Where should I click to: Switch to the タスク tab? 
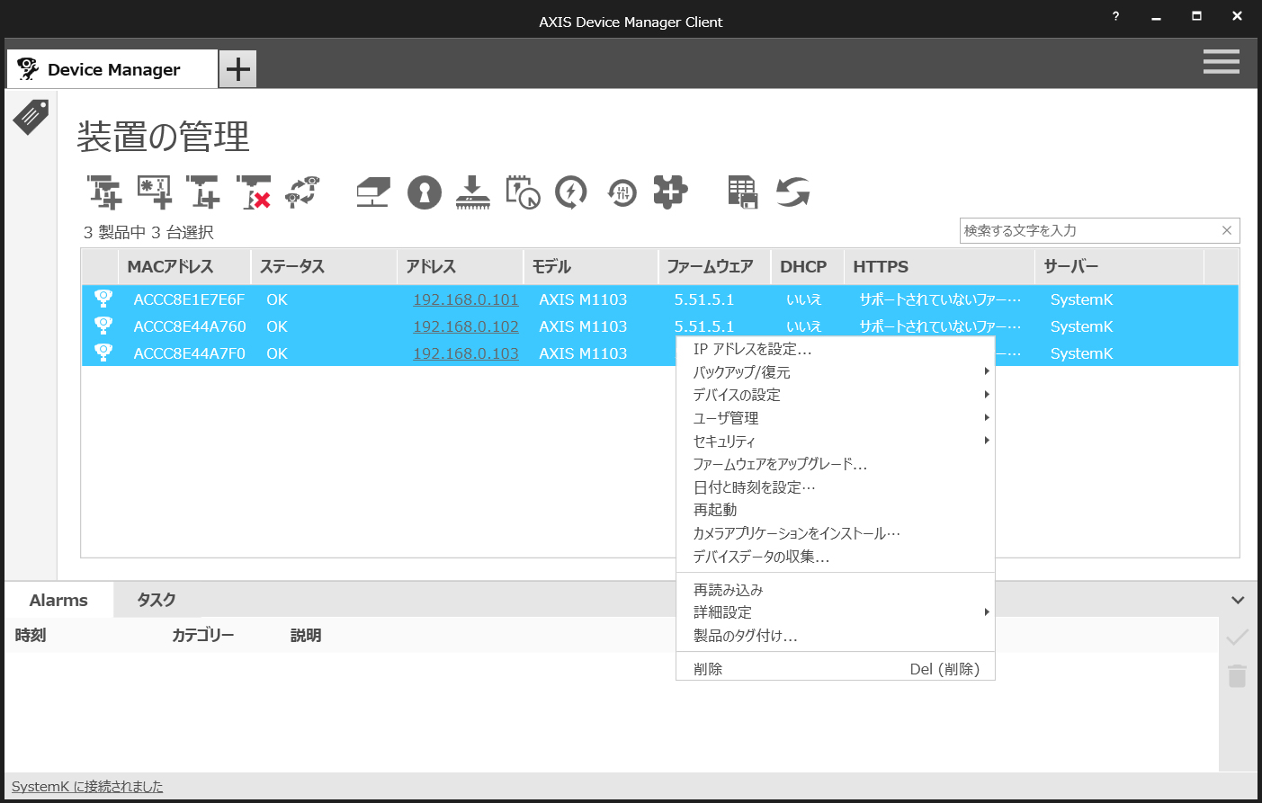tap(157, 600)
